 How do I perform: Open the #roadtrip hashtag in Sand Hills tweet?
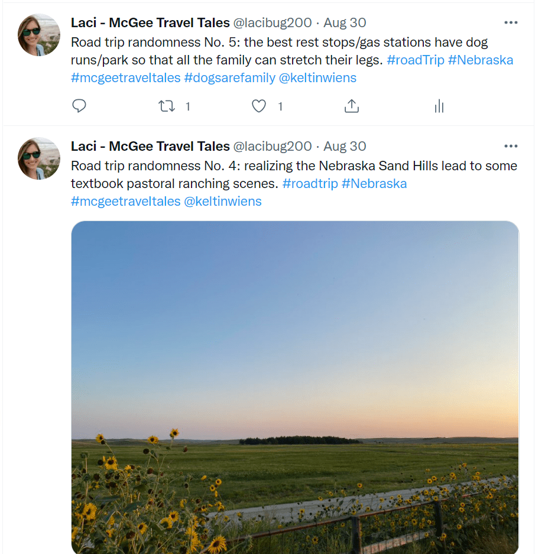pos(310,183)
